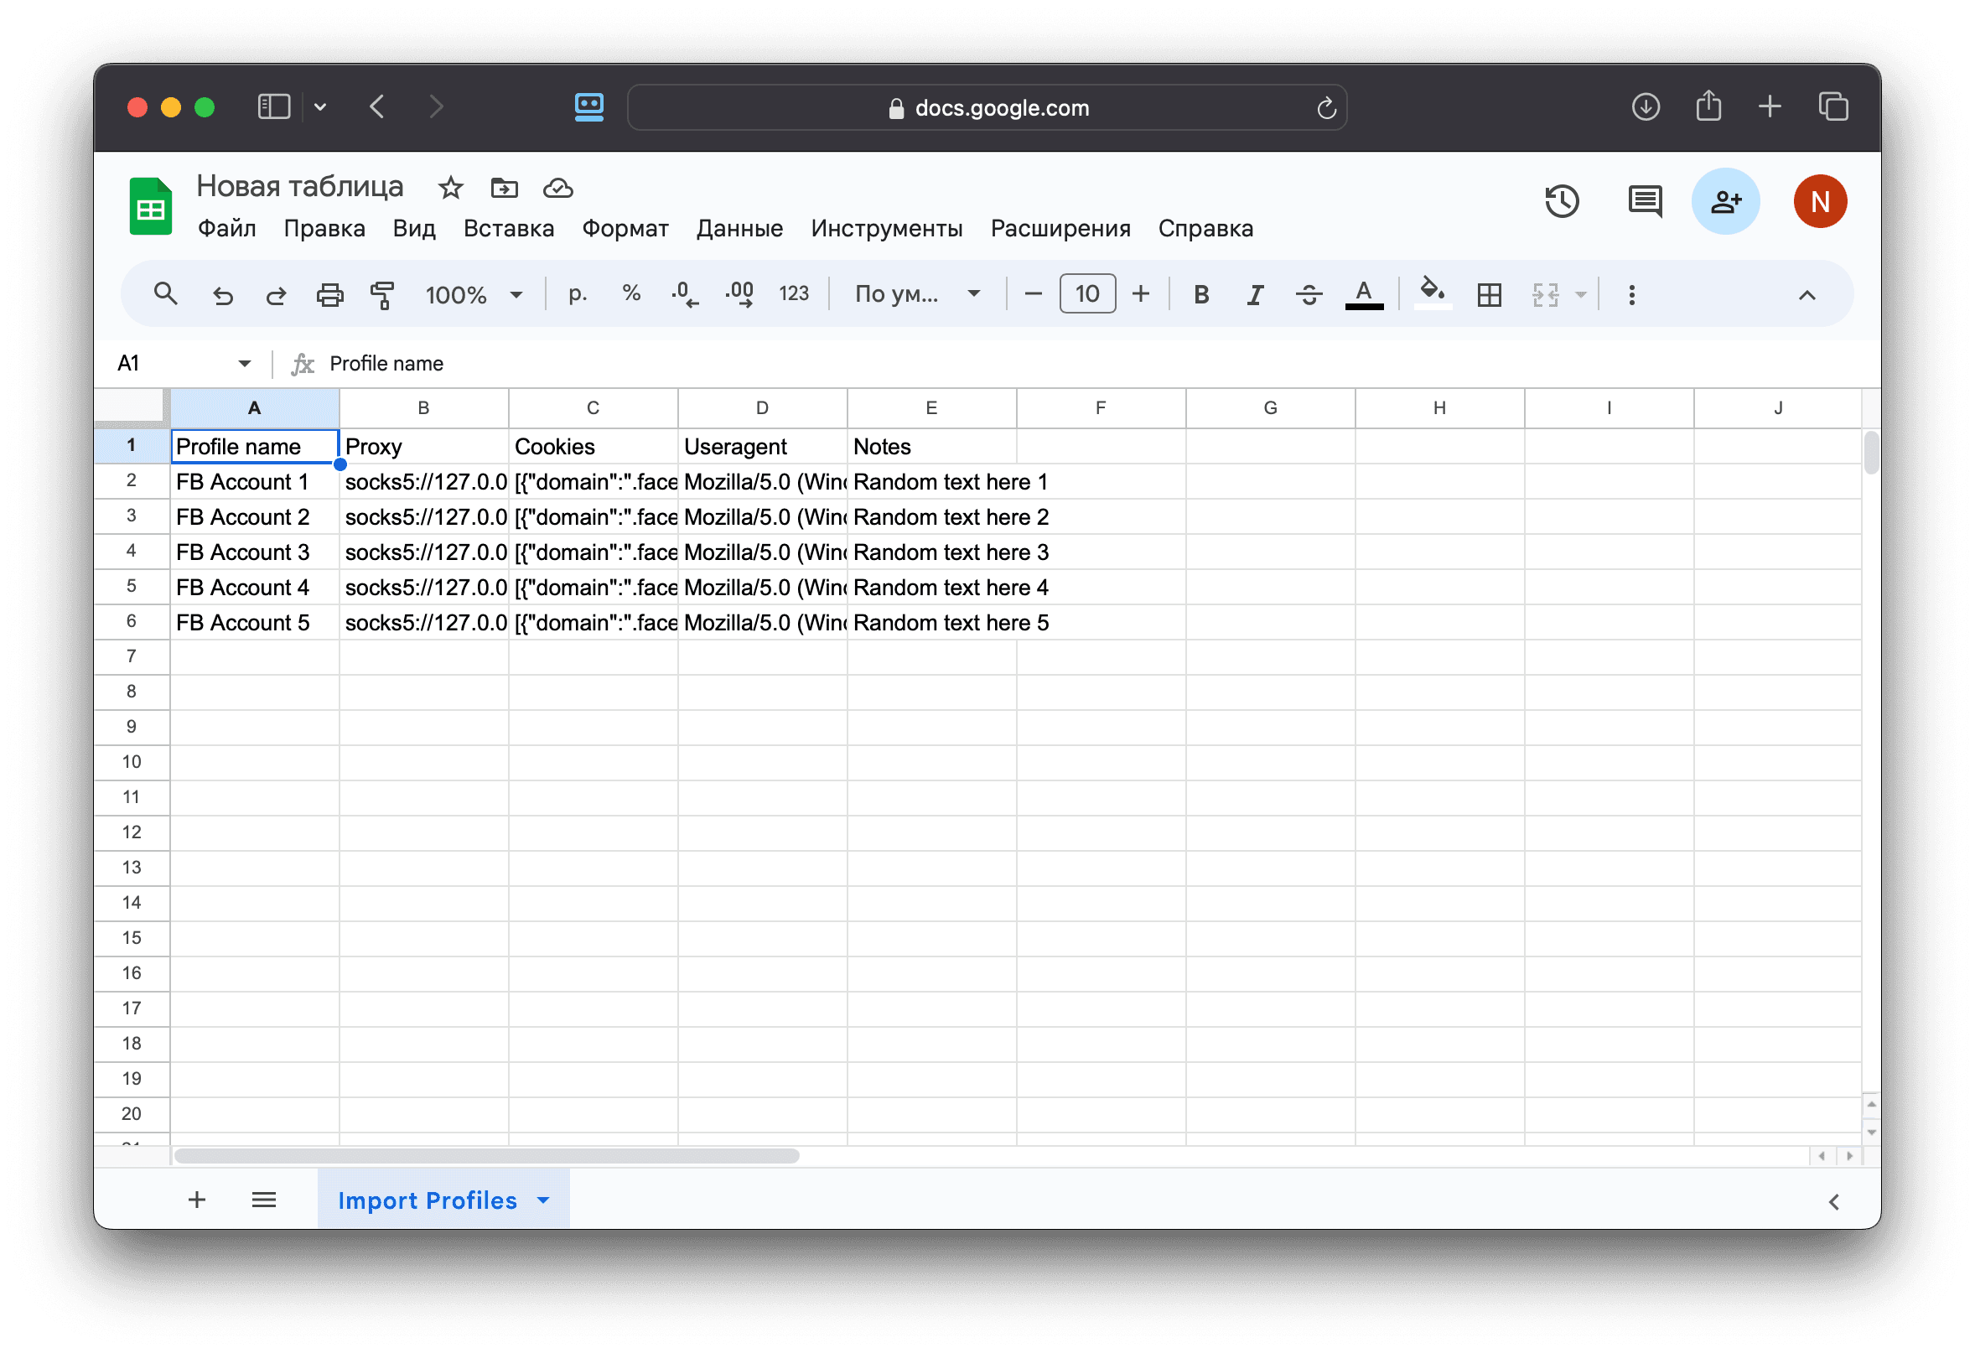Expand the Import Profiles sheet tab menu
This screenshot has height=1353, width=1975.
(544, 1200)
